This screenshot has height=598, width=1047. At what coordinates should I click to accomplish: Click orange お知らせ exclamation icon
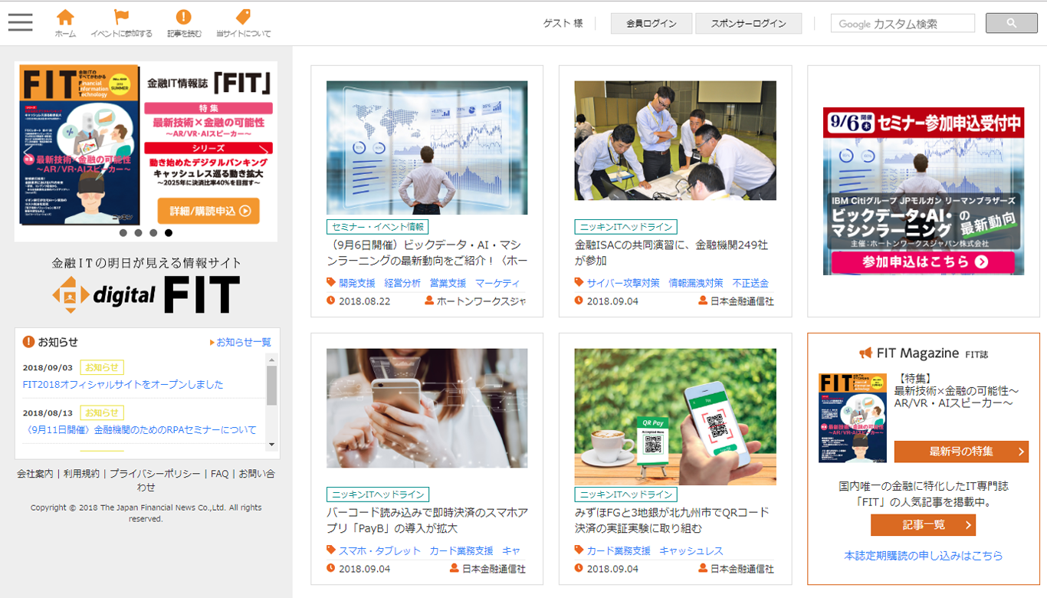point(28,342)
